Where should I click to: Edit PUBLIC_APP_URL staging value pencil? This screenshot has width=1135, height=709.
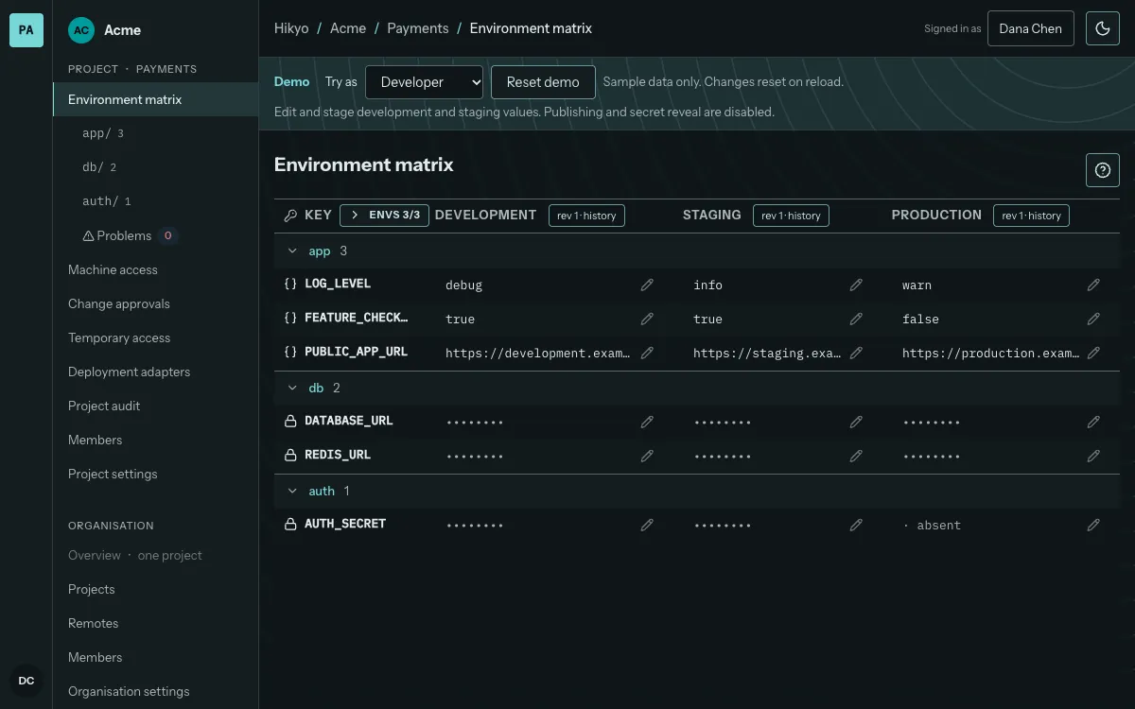click(856, 353)
